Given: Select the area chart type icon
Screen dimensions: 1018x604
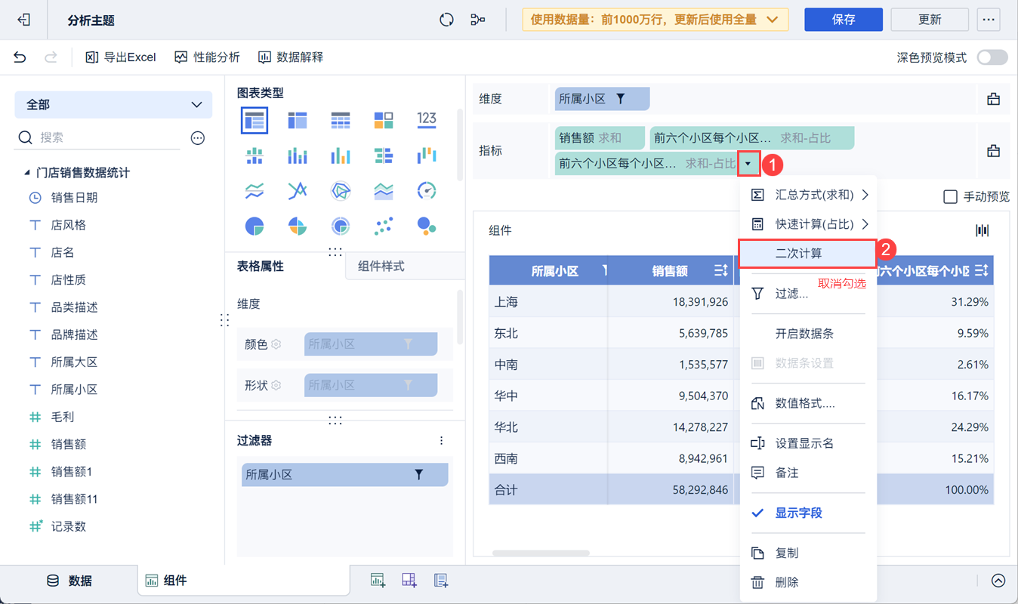Looking at the screenshot, I should click(384, 191).
